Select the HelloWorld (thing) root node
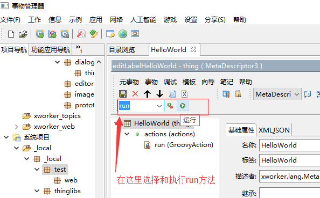This screenshot has height=198, width=320. pos(157,123)
